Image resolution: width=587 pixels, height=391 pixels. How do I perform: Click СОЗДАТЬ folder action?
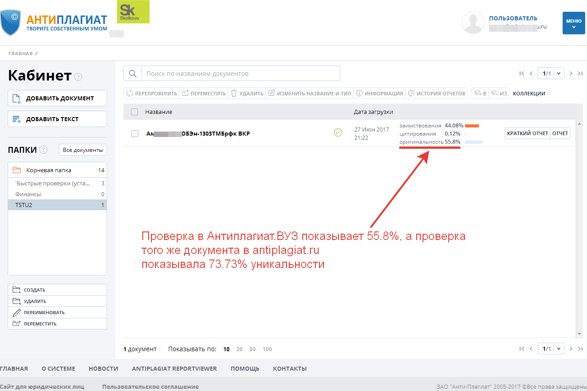(57, 290)
